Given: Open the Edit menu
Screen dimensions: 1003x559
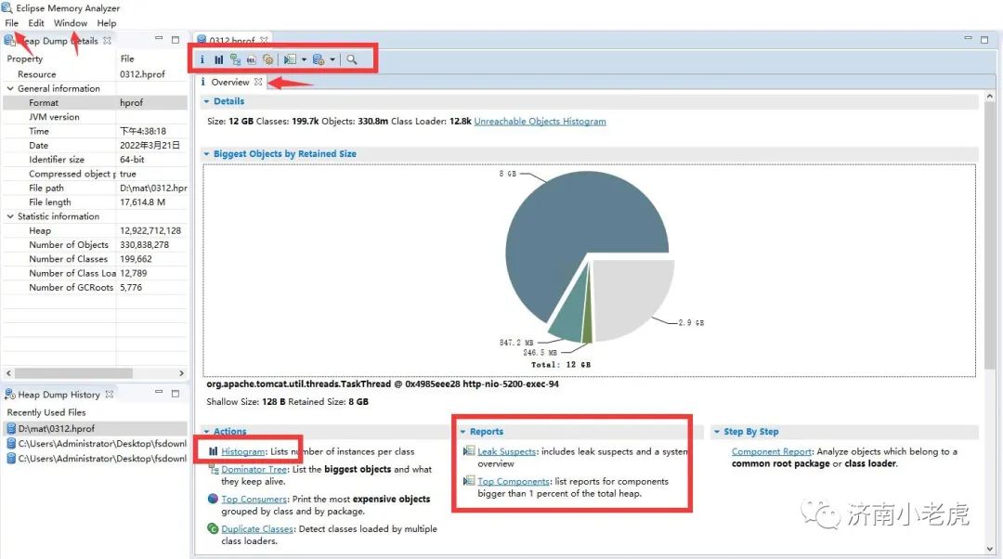Looking at the screenshot, I should (36, 23).
